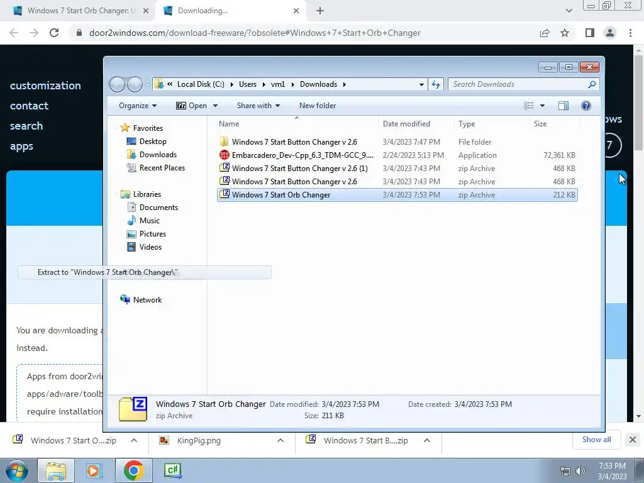Image resolution: width=644 pixels, height=483 pixels.
Task: Select Libraries in navigation pane
Action: coord(140,194)
